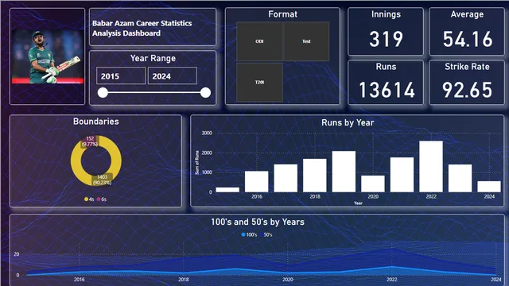
Task: Click the Year Range heading
Action: 153,58
